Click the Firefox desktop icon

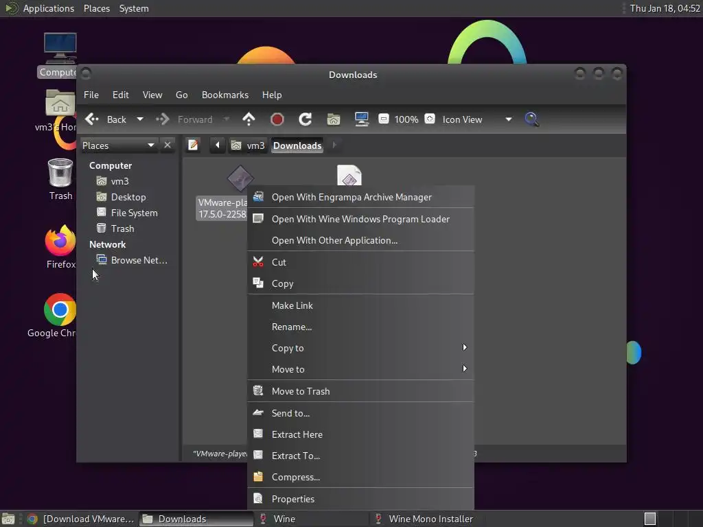[x=60, y=240]
